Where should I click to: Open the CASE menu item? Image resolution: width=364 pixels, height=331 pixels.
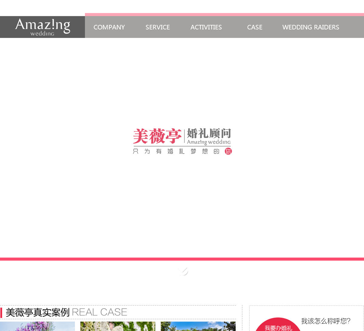[x=255, y=27]
